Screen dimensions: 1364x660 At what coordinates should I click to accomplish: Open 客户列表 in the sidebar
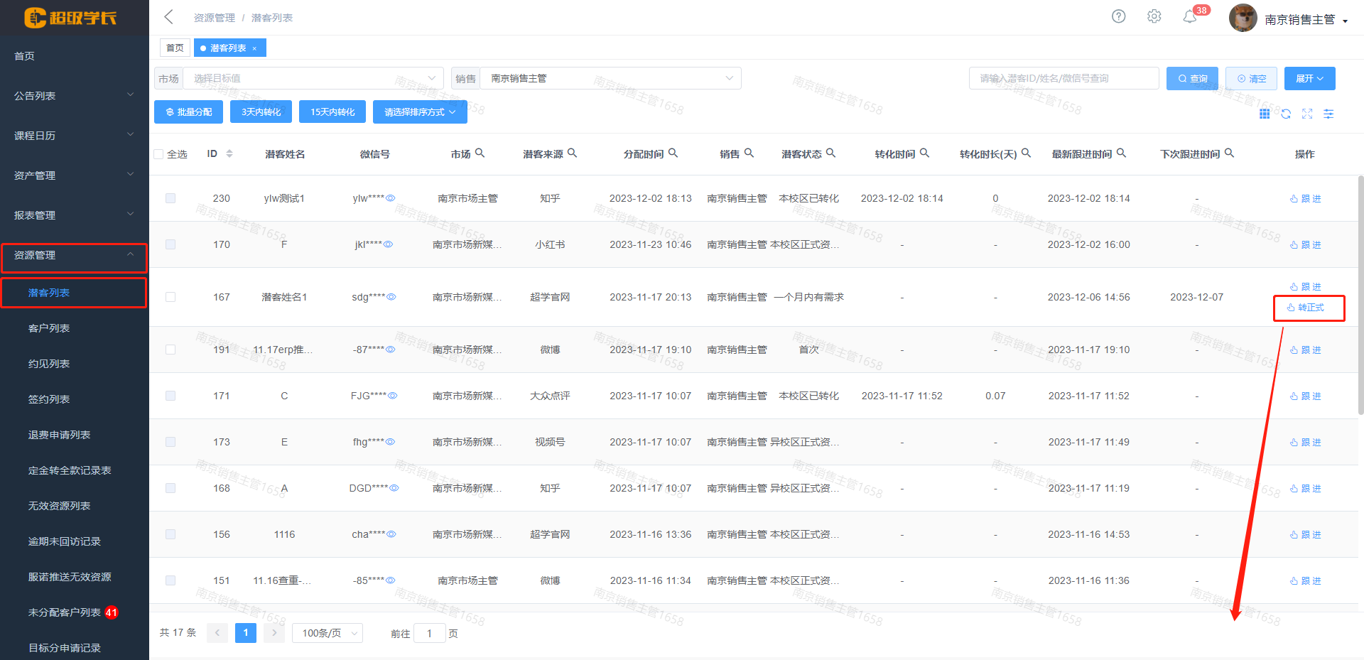(x=49, y=328)
